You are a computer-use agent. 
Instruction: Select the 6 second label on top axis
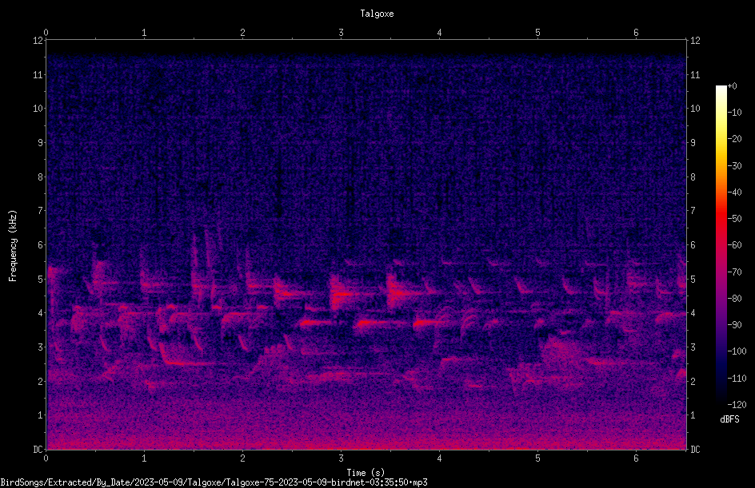[636, 33]
